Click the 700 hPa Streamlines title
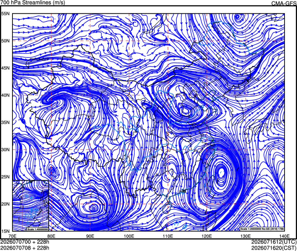 (32, 2)
